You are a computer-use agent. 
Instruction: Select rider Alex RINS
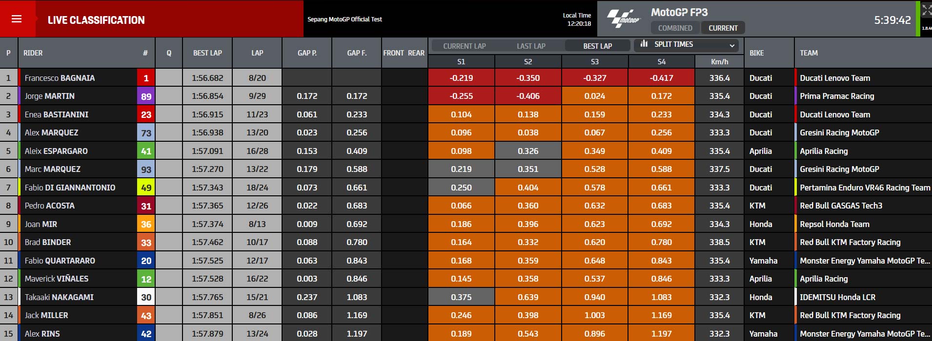click(x=42, y=334)
